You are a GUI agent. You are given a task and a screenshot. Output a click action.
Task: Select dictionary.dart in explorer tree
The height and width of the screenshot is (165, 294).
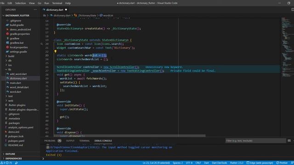[18, 78]
